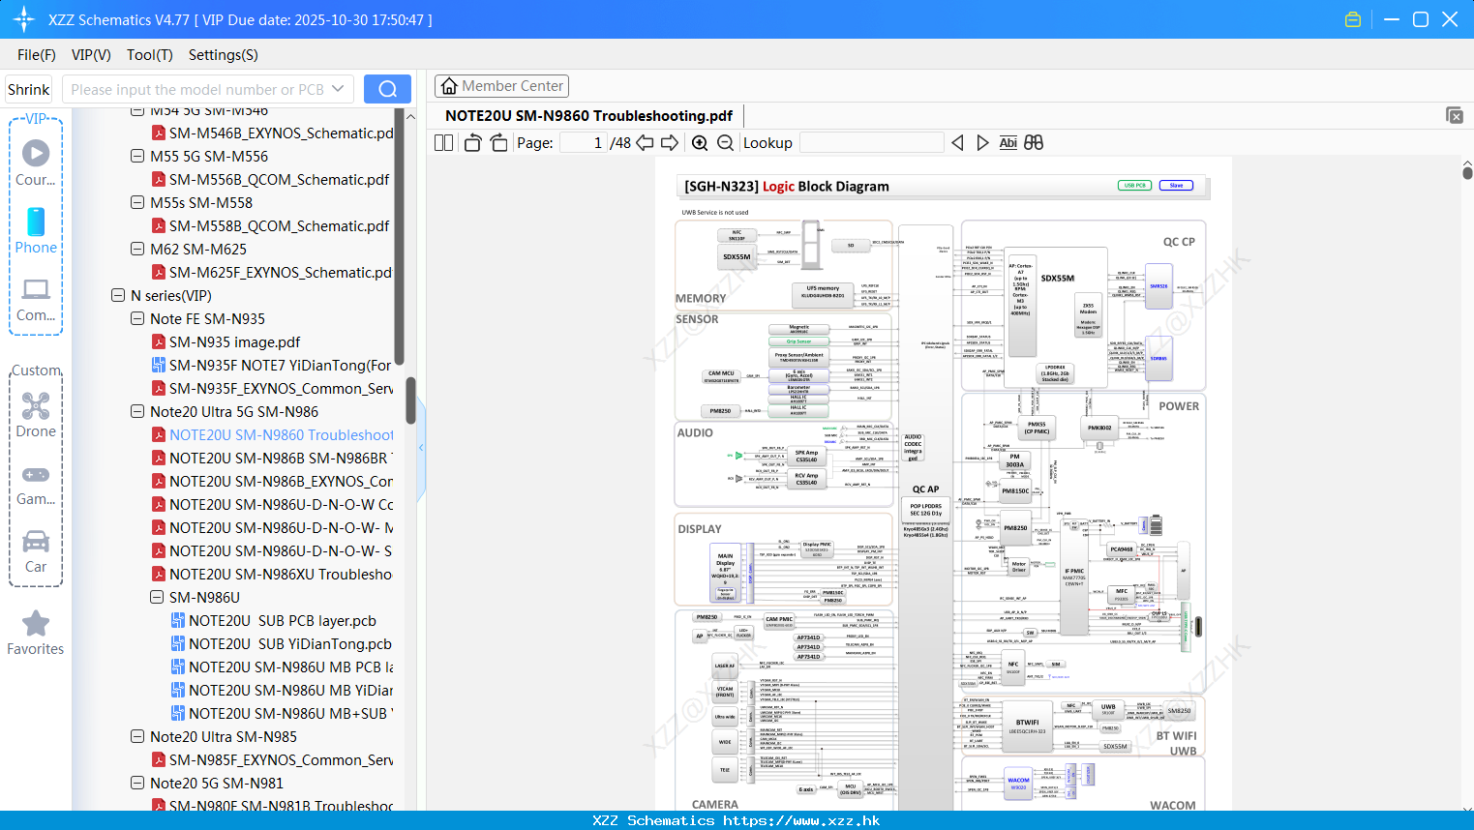Open model number dropdown arrow
This screenshot has height=830, width=1474.
[x=338, y=89]
